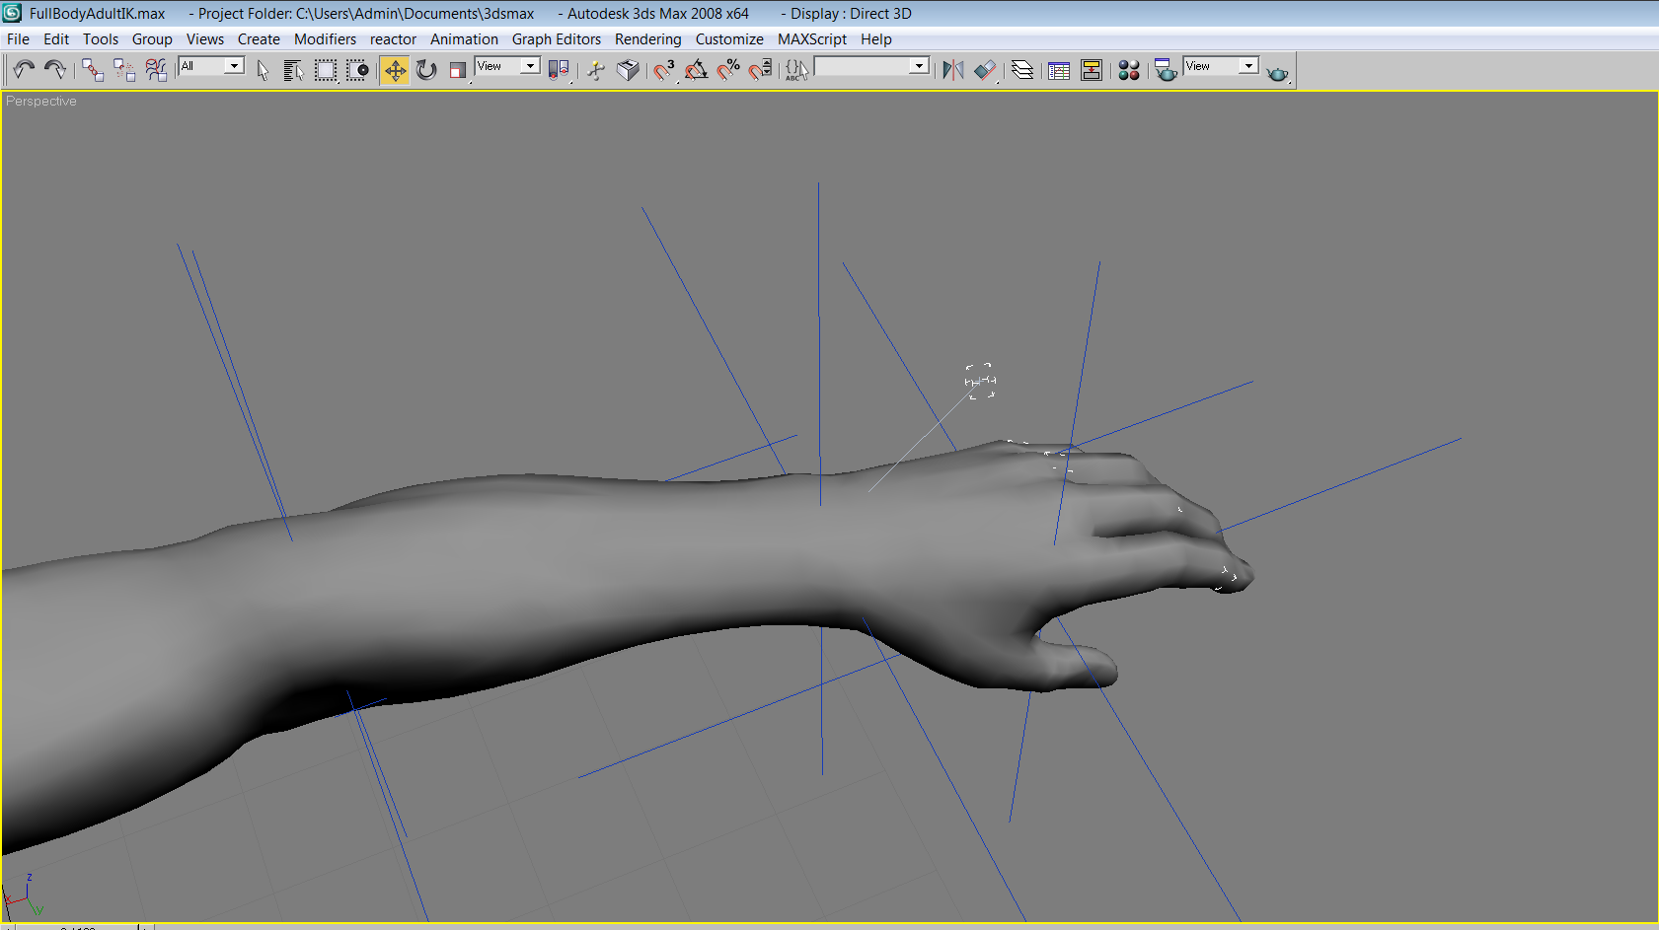This screenshot has height=930, width=1659.
Task: Open the Customize menu
Action: pos(729,39)
